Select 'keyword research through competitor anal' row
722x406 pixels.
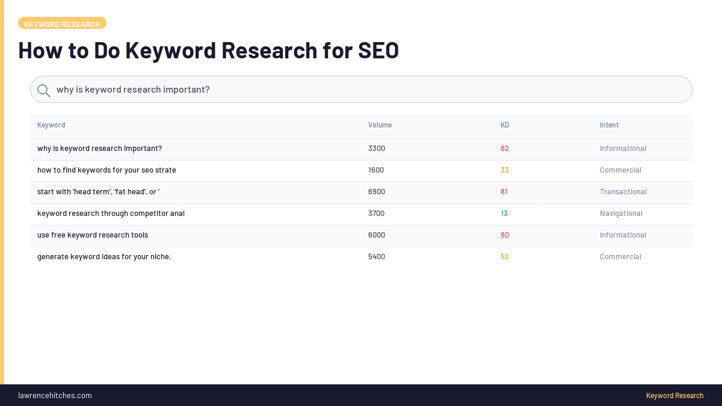point(111,213)
